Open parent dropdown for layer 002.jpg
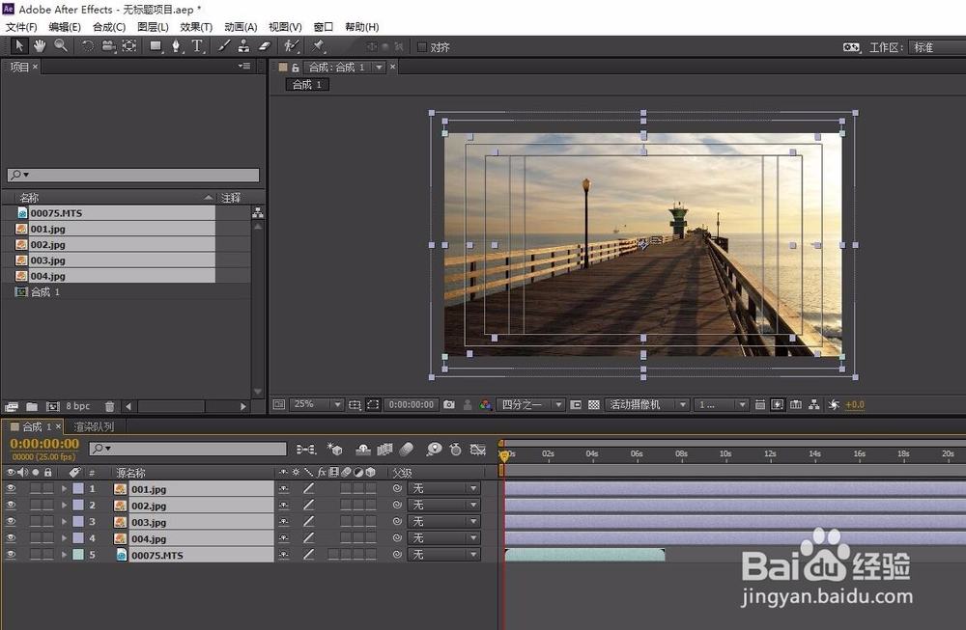 point(443,506)
